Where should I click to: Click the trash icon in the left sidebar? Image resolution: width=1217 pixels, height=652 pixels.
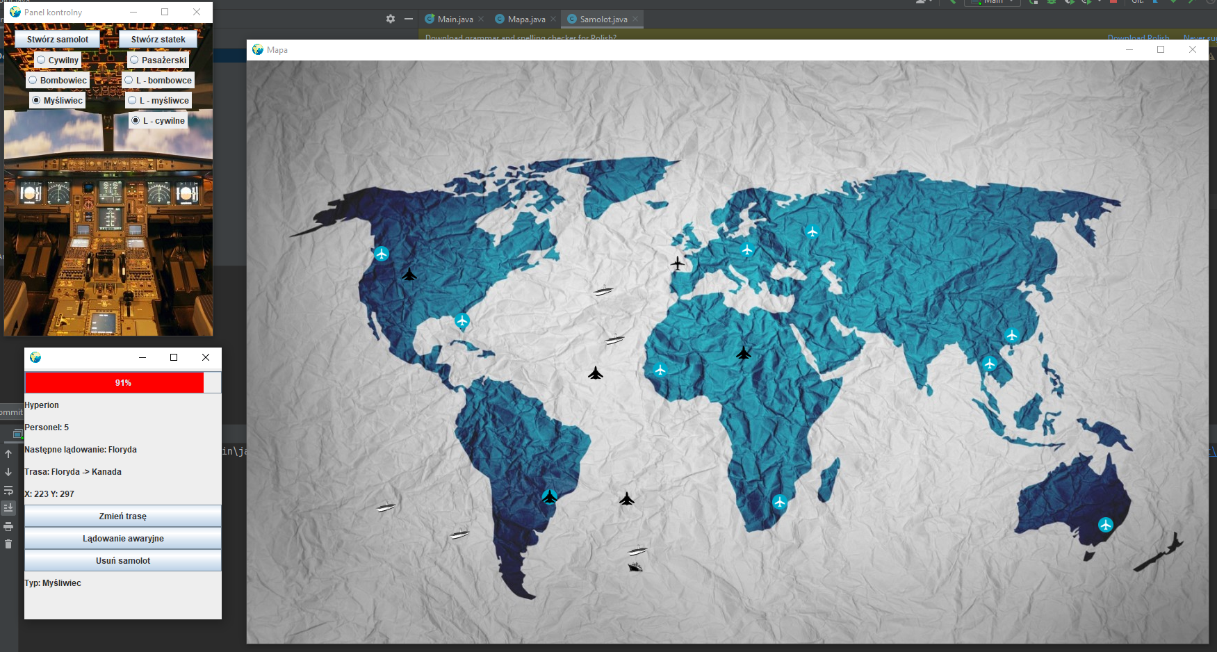[9, 544]
